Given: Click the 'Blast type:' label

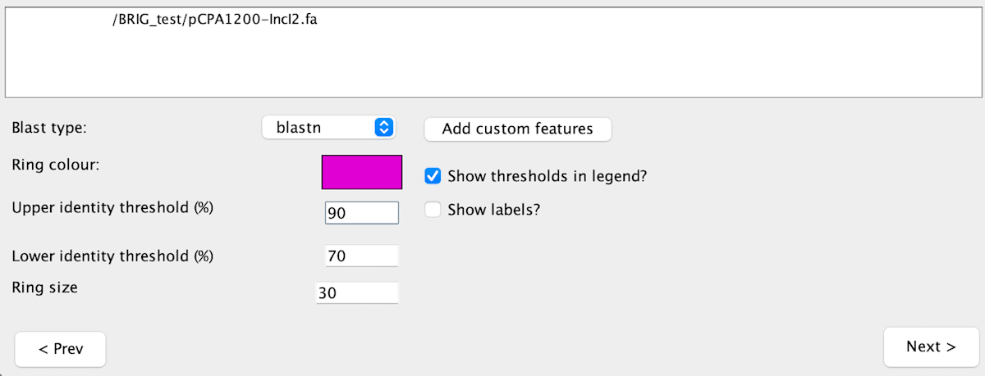Looking at the screenshot, I should pyautogui.click(x=49, y=128).
